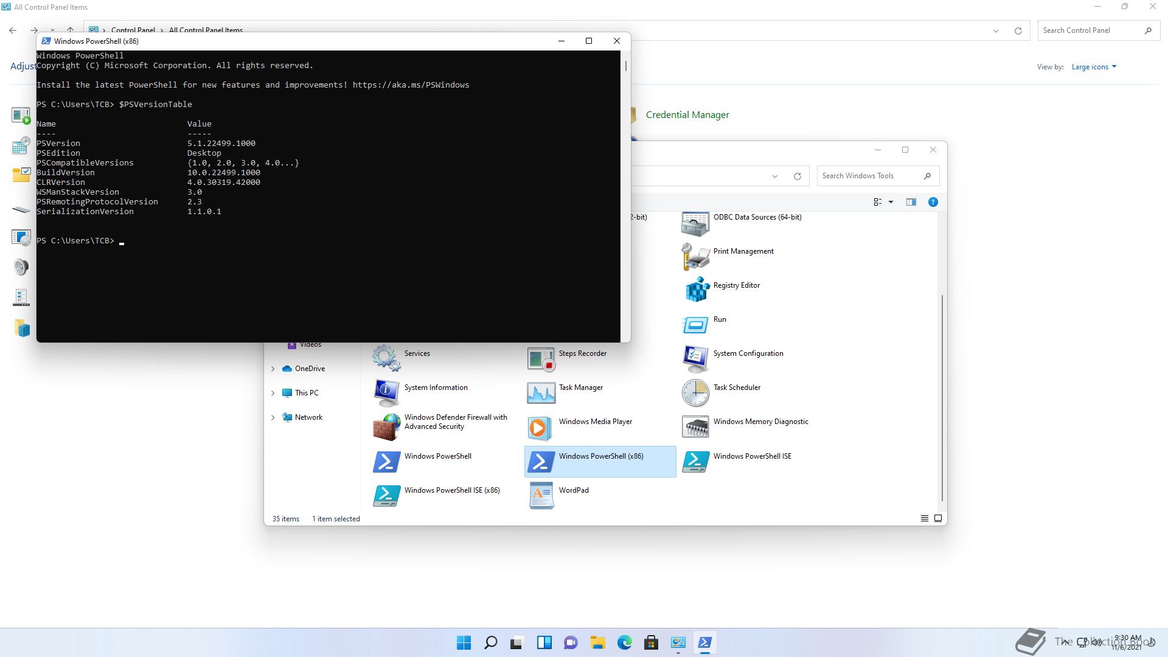Expand Control Panel address bar history dropdown

point(996,31)
